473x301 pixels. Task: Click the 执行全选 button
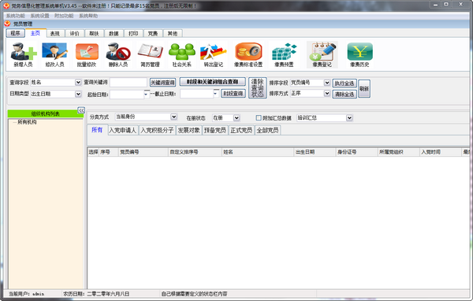point(345,84)
